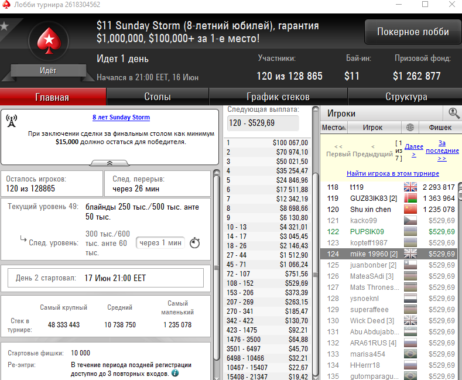Image resolution: width=462 pixels, height=380 pixels.
Task: Click the re-entry info icon
Action: (x=175, y=373)
